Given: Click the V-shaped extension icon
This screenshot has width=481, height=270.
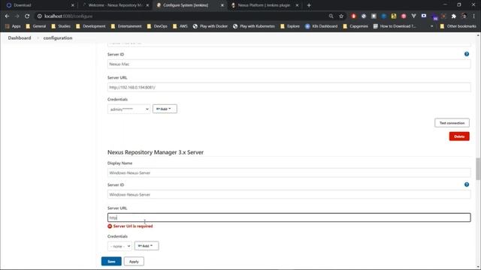Looking at the screenshot, I should pyautogui.click(x=413, y=16).
